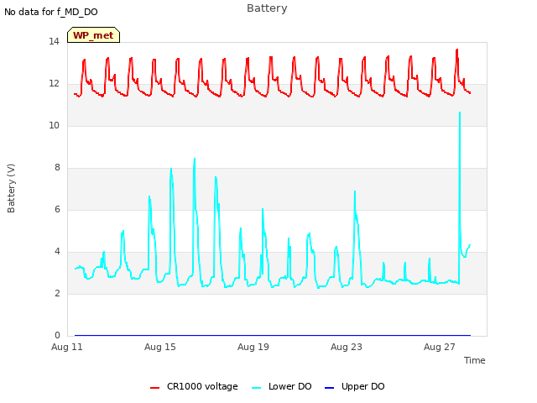The image size is (537, 403).
Task: Click the y-axis tick label 14
Action: [x=54, y=42]
